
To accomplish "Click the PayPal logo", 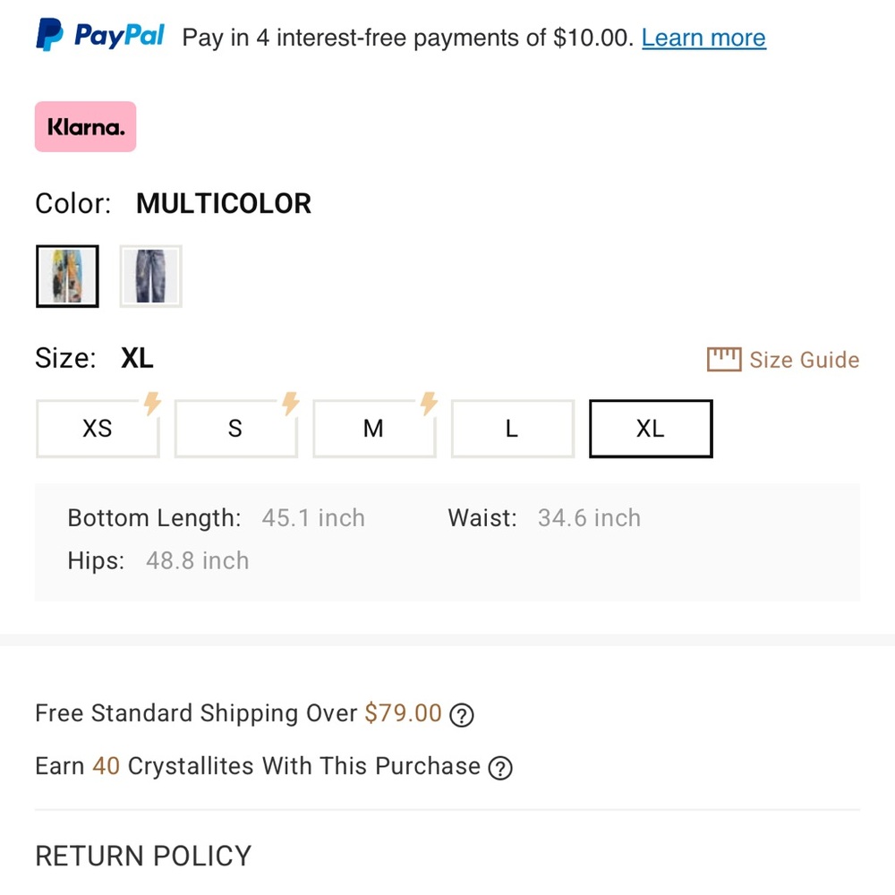I will click(98, 34).
